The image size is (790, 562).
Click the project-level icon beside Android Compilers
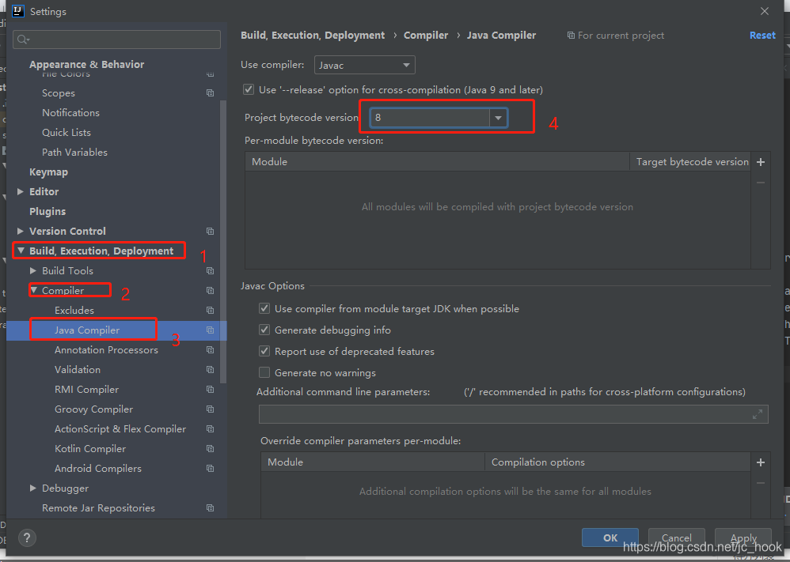pos(210,469)
